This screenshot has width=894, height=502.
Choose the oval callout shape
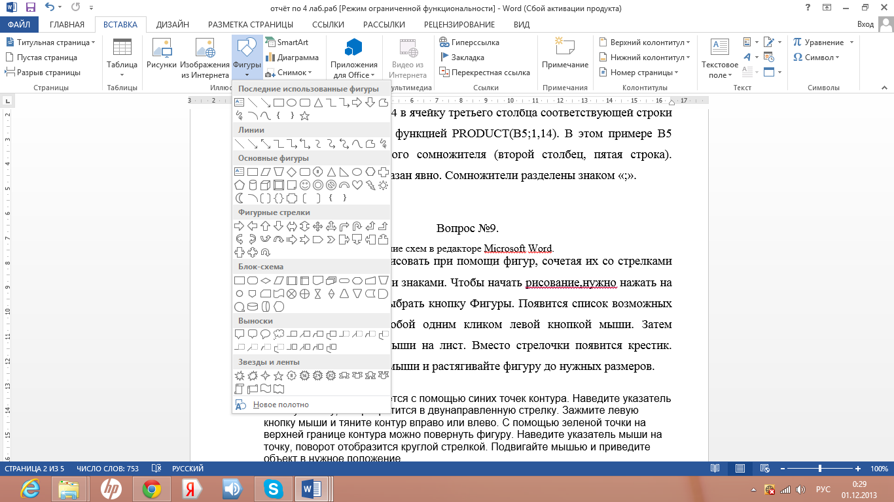click(266, 334)
